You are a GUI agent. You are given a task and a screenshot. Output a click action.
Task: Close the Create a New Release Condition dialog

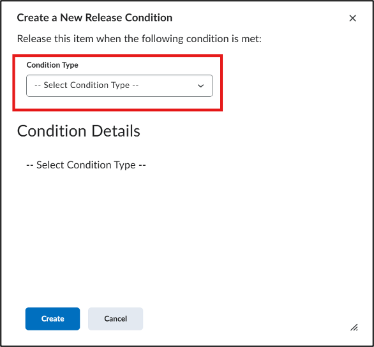point(352,18)
